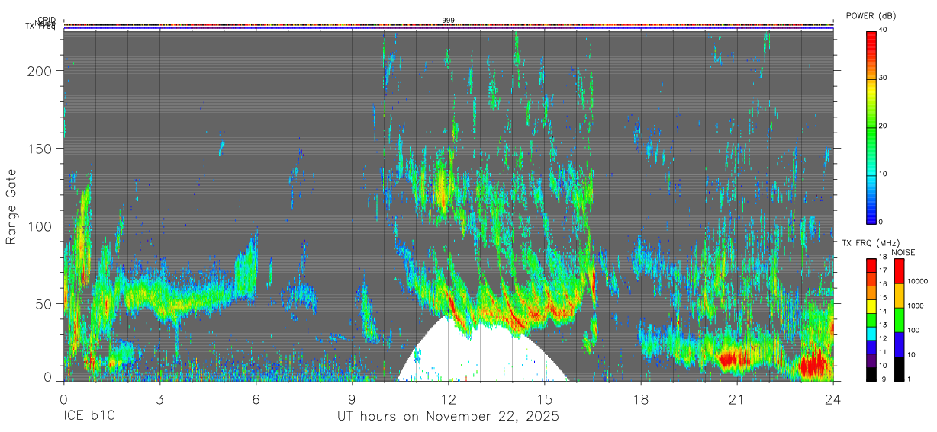Click the 16 label in TX FRQ legend

[884, 284]
